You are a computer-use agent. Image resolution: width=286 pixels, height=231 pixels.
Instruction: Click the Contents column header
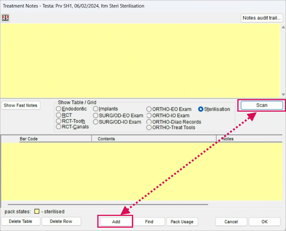(154, 139)
